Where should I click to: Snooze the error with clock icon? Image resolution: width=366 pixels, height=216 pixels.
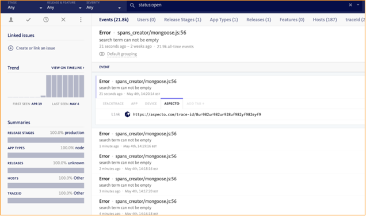pyautogui.click(x=46, y=20)
